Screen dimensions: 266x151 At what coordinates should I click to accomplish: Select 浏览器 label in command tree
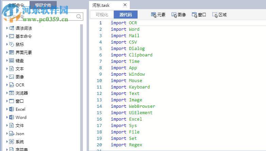(22, 93)
